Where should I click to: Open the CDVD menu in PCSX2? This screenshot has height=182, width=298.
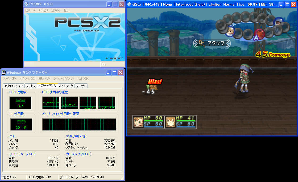[x=43, y=10]
